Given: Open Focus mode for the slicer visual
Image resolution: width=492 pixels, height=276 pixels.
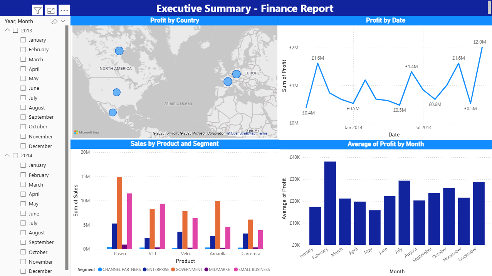Looking at the screenshot, I should (51, 10).
